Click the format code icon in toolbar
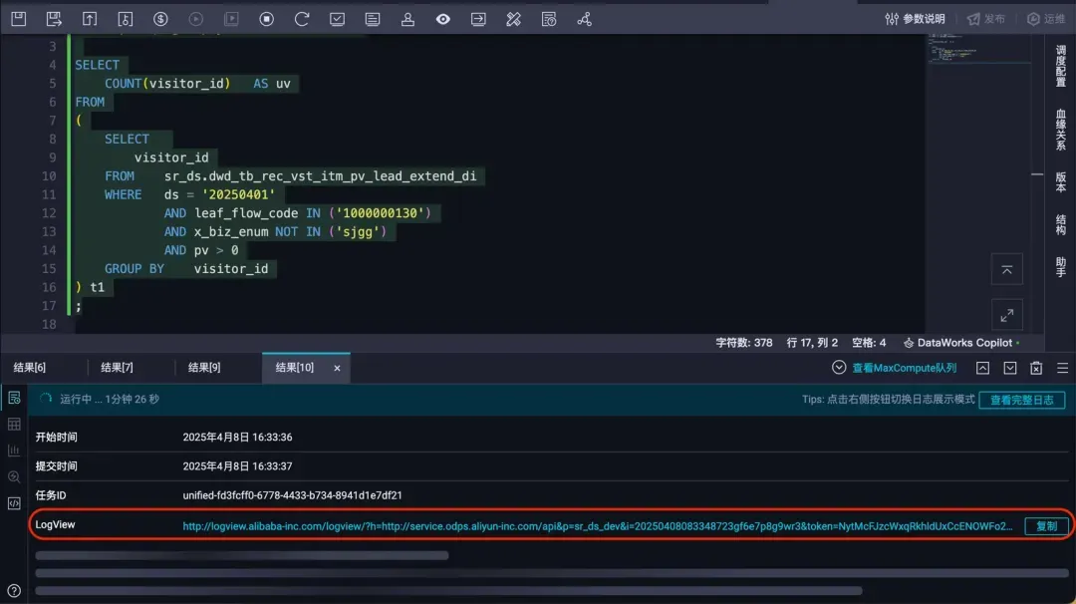The height and width of the screenshot is (604, 1076). (x=372, y=19)
